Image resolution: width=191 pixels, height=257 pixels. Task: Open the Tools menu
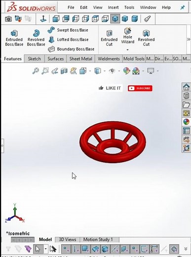(129, 7)
